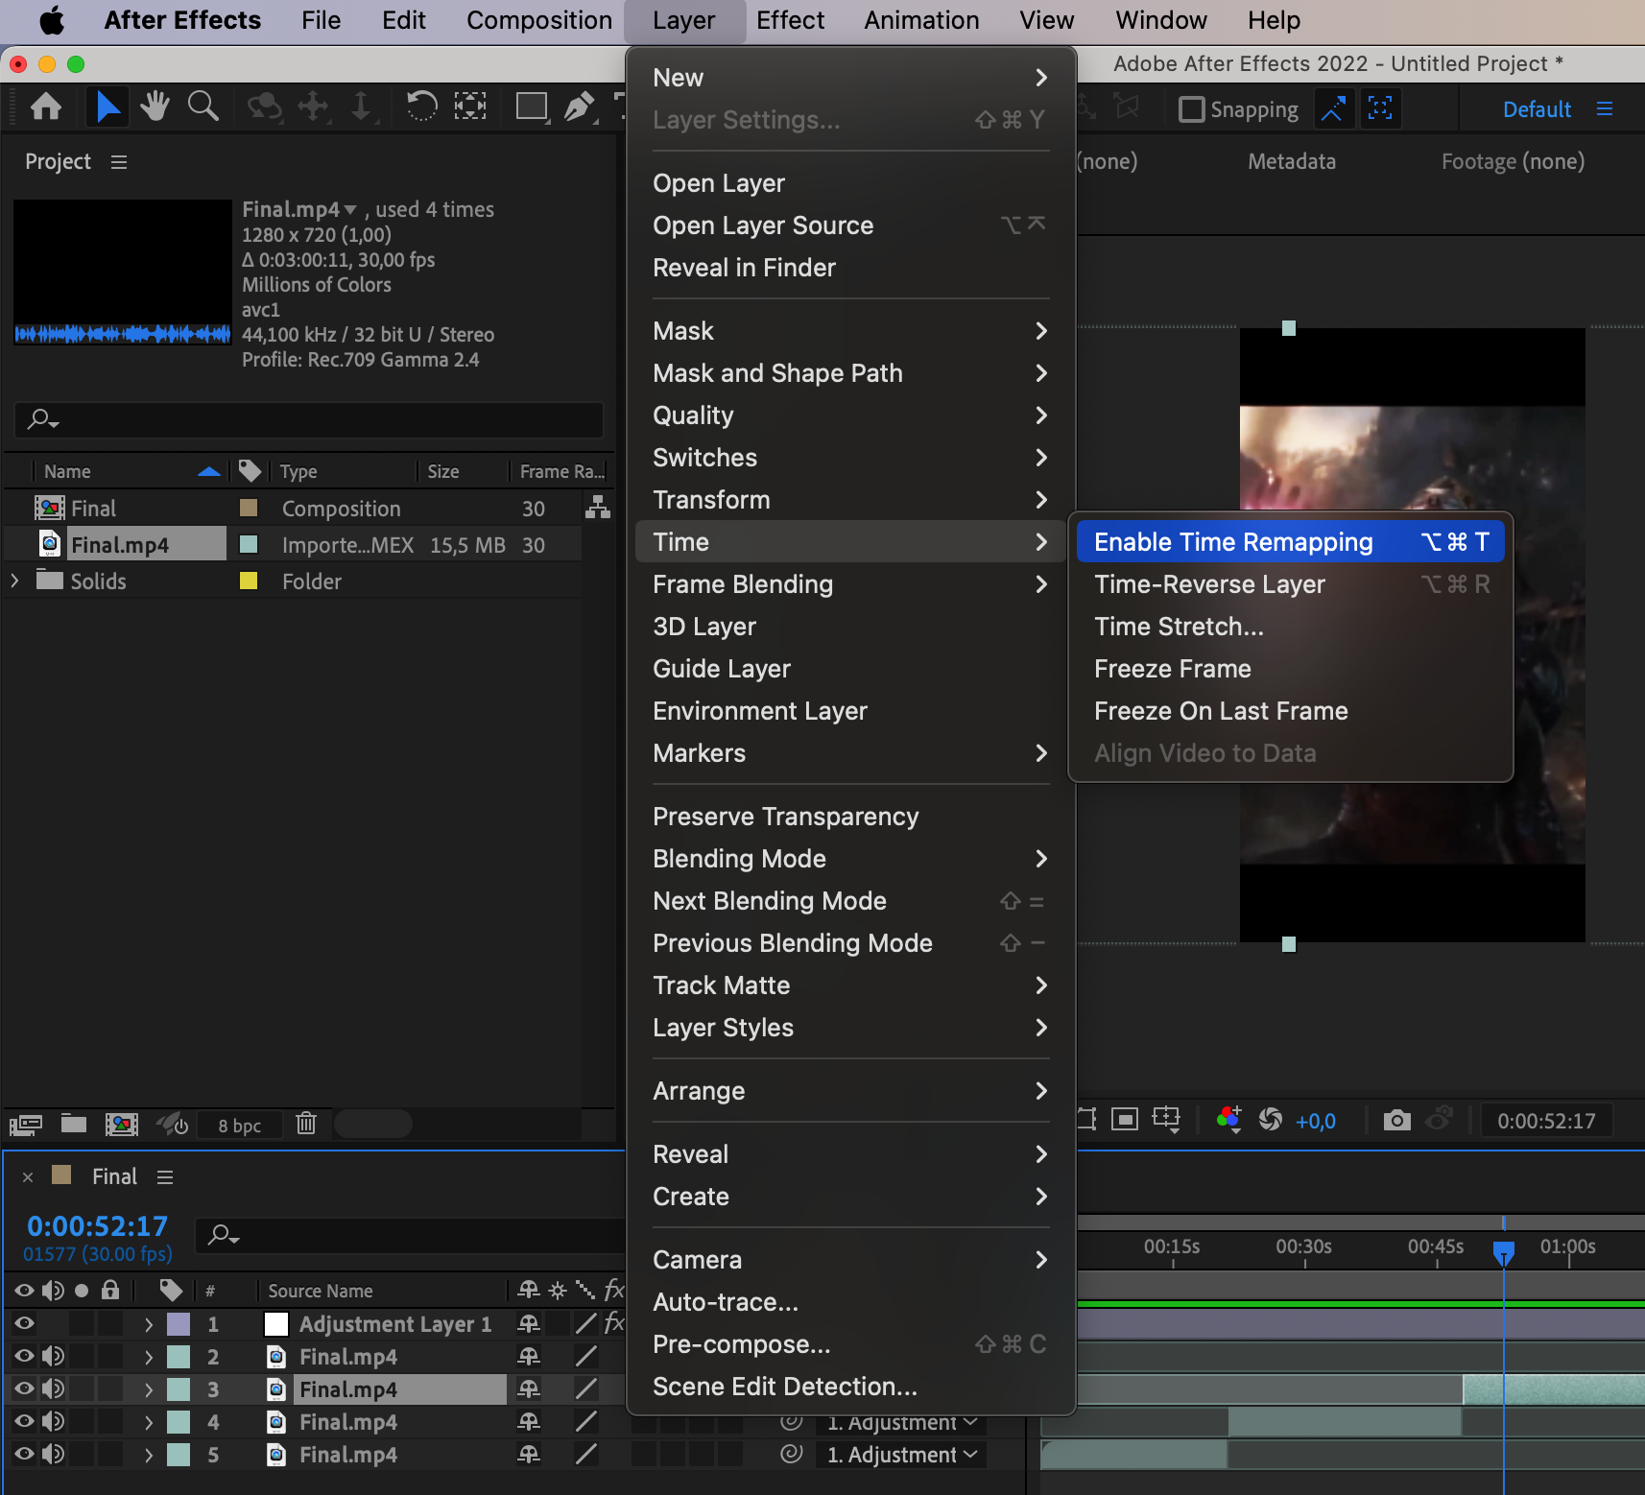Select the Zoom magnifier tool
1645x1495 pixels.
[203, 107]
